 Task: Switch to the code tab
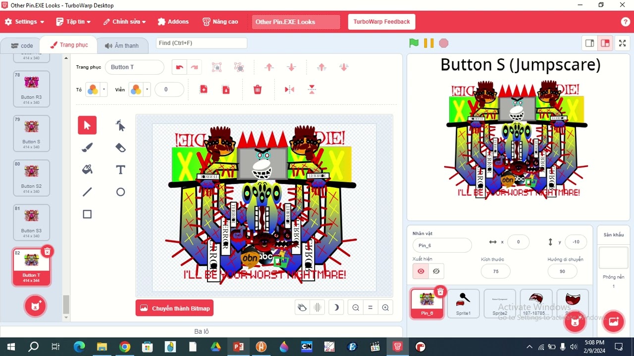click(x=22, y=45)
